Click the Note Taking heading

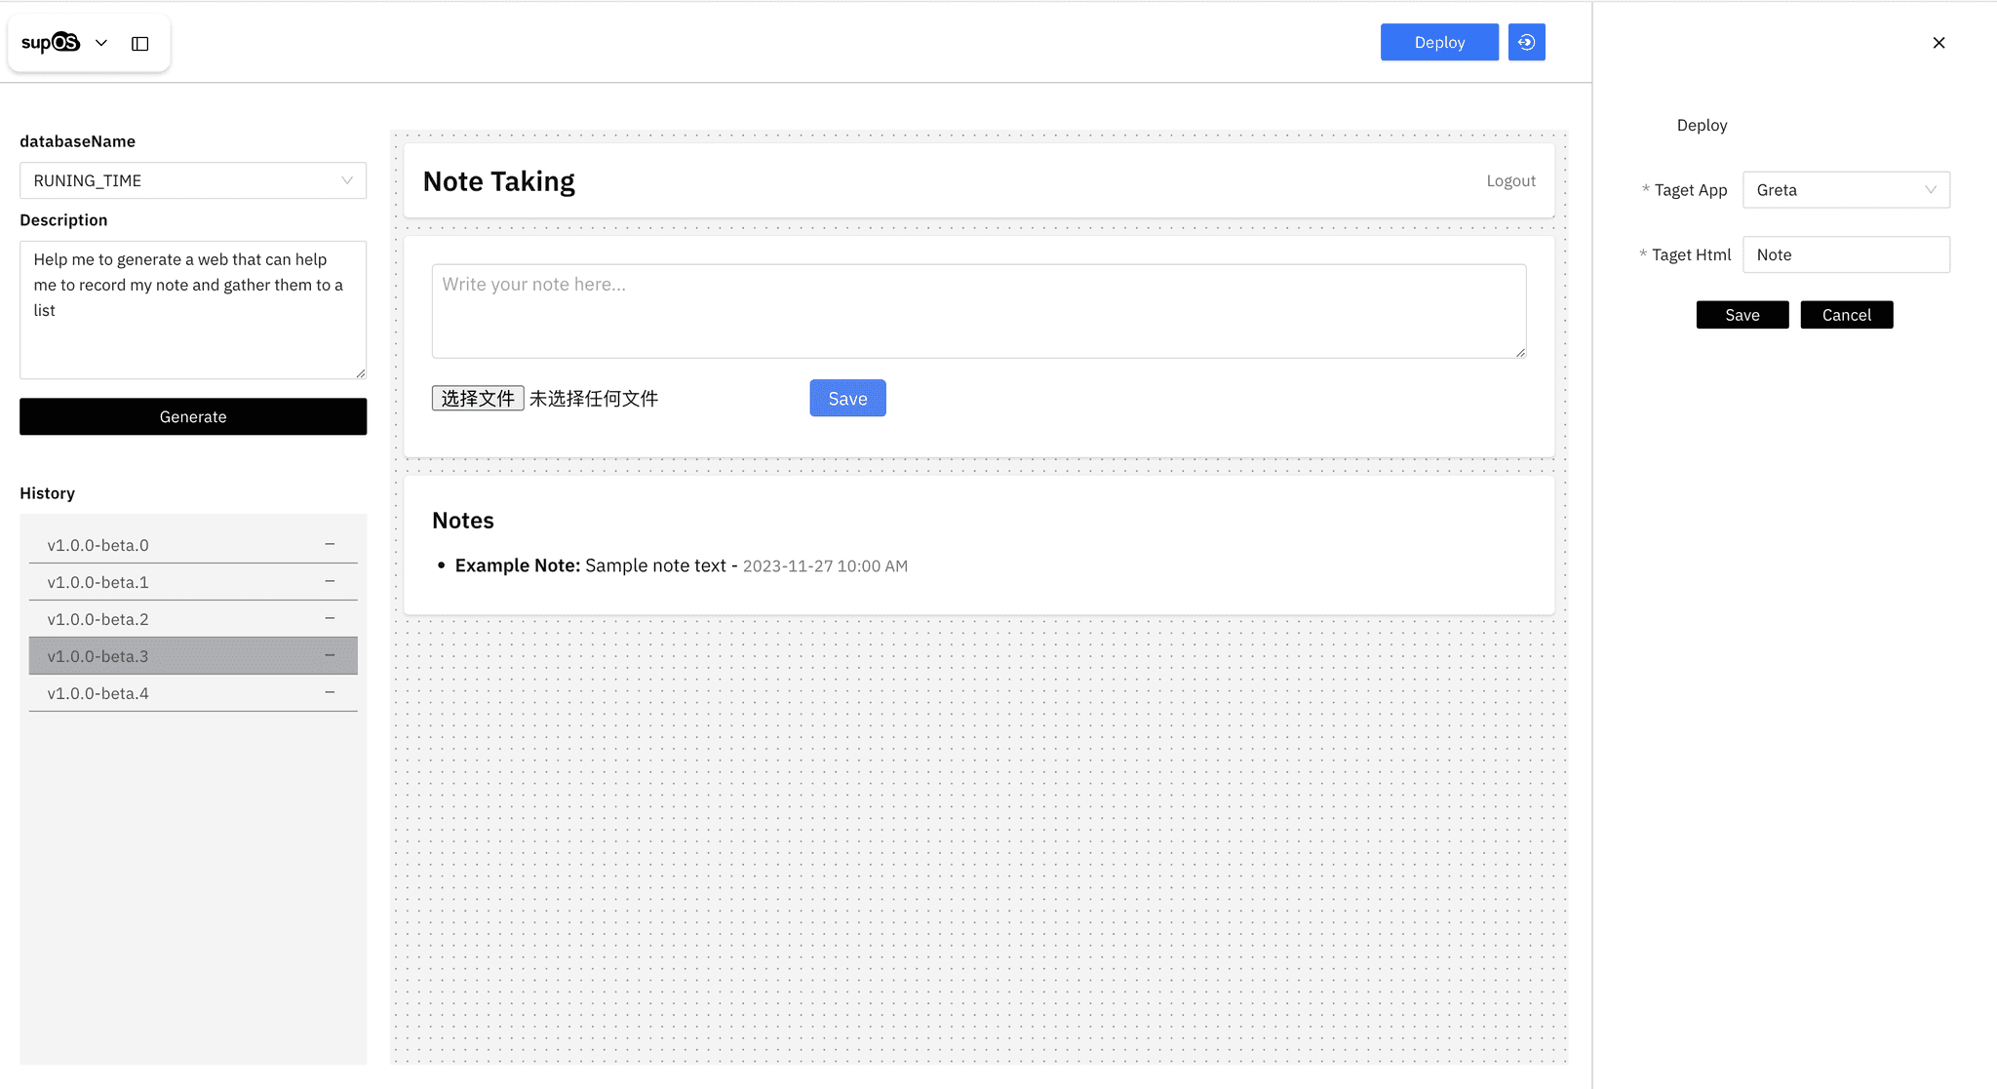click(x=498, y=181)
